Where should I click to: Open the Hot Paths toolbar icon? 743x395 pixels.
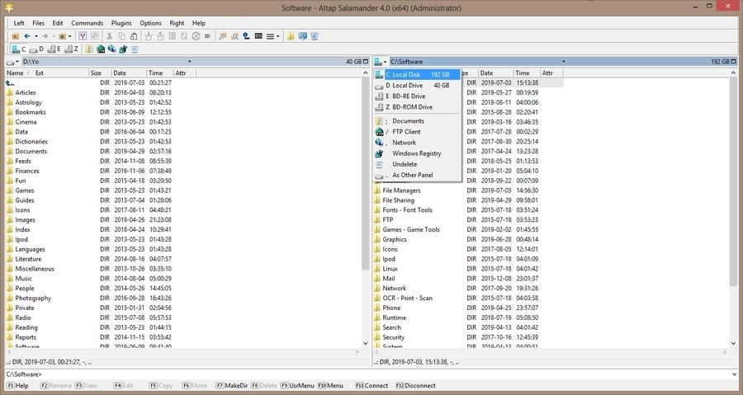62,36
